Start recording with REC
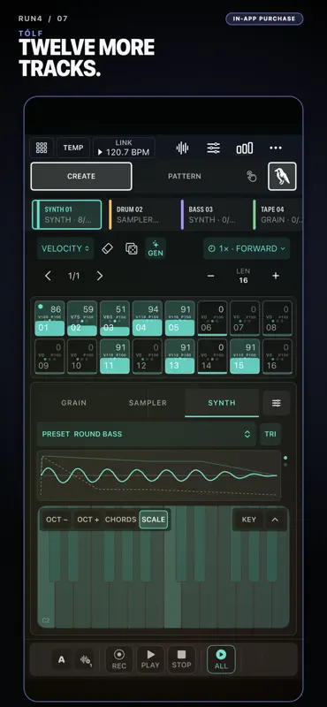Image resolution: width=327 pixels, height=707 pixels. (119, 659)
